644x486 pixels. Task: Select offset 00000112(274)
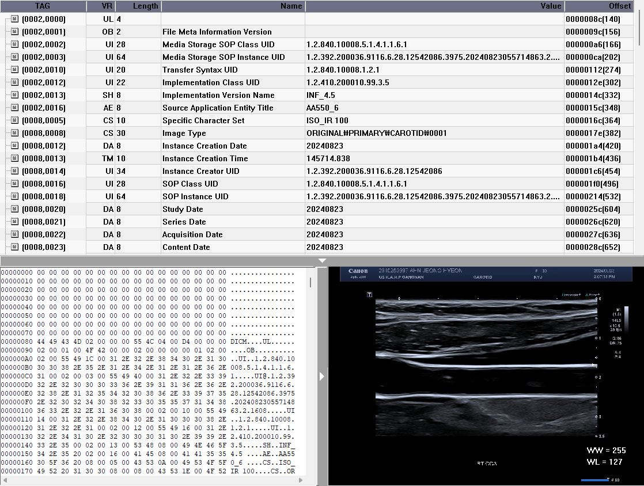[593, 70]
